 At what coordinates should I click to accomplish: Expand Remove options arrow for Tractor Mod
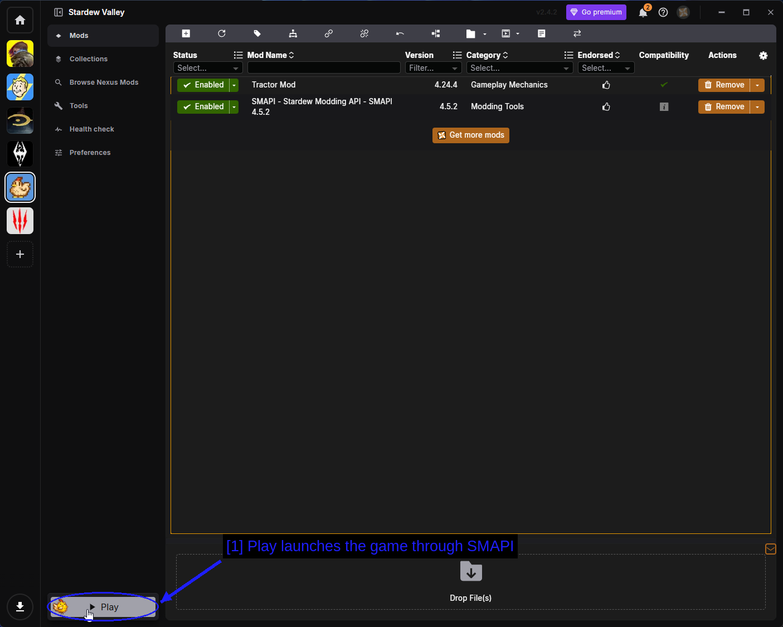tap(757, 85)
